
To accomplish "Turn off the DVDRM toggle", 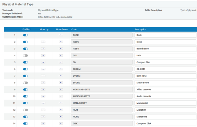I will click(x=25, y=76).
